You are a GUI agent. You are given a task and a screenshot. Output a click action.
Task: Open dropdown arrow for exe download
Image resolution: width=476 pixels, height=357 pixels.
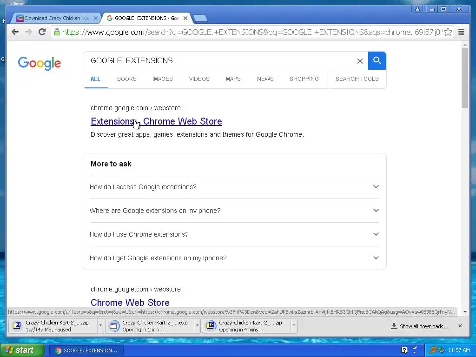pyautogui.click(x=197, y=326)
